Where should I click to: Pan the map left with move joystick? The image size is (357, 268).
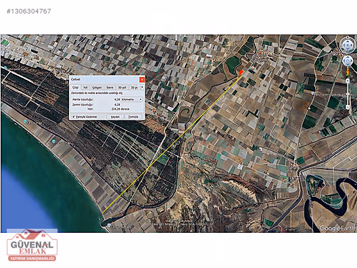click(344, 61)
